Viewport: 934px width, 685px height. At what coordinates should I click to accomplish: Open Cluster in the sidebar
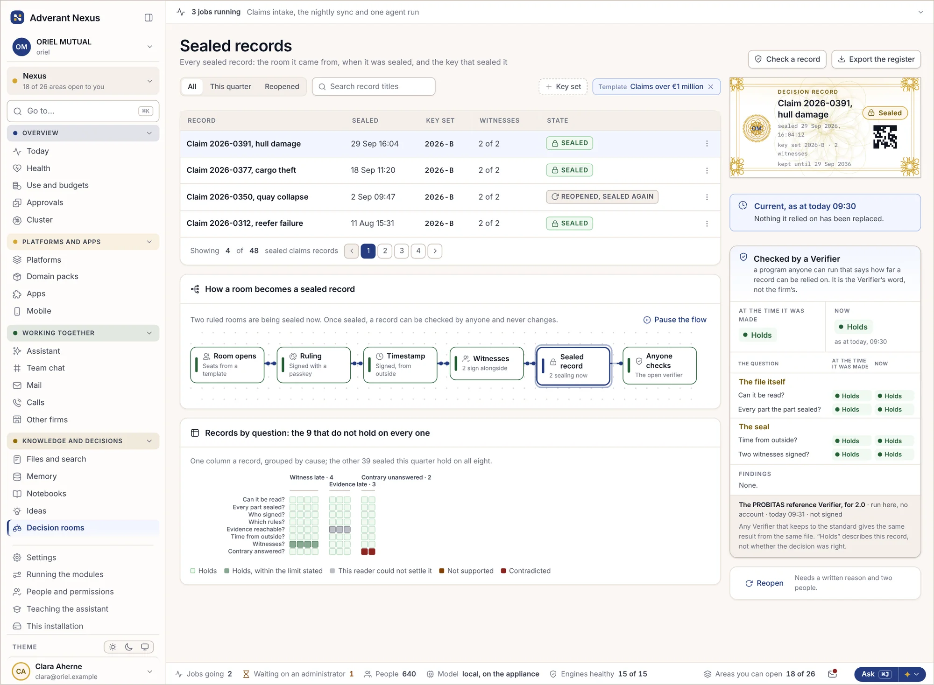83,220
